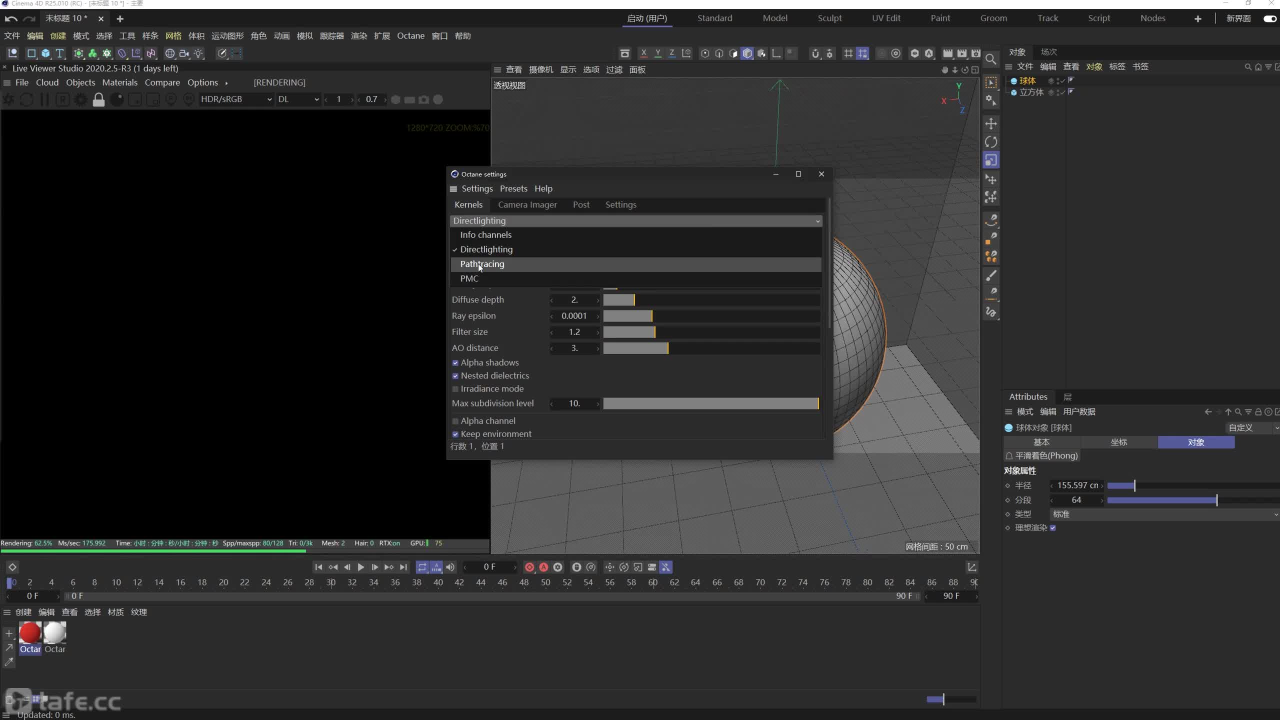Image resolution: width=1280 pixels, height=720 pixels.
Task: Add a new document tab with plus
Action: [119, 18]
